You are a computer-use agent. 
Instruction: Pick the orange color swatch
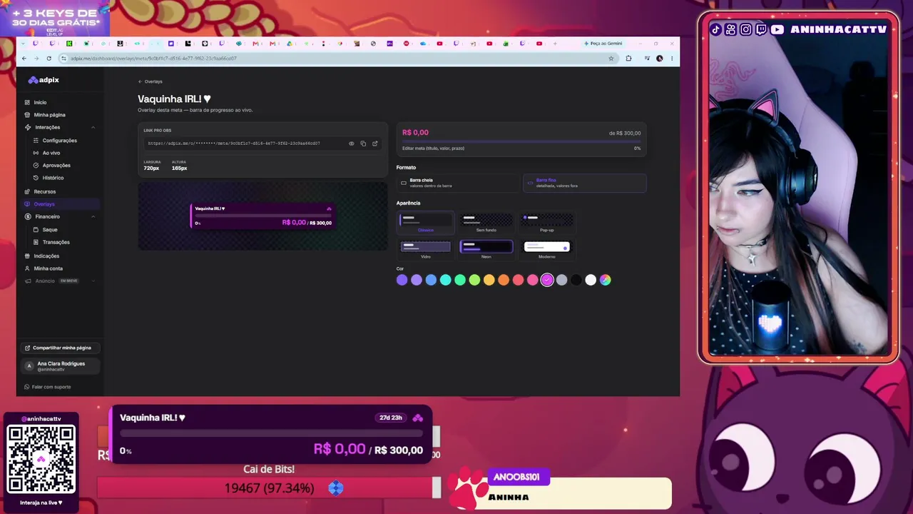click(x=504, y=280)
